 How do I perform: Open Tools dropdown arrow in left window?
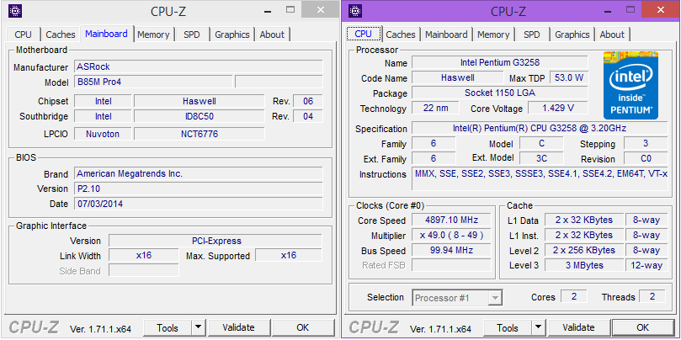[198, 327]
